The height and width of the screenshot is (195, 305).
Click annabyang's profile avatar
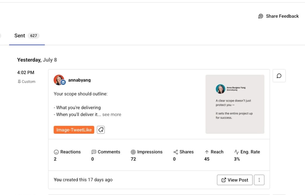pyautogui.click(x=59, y=80)
